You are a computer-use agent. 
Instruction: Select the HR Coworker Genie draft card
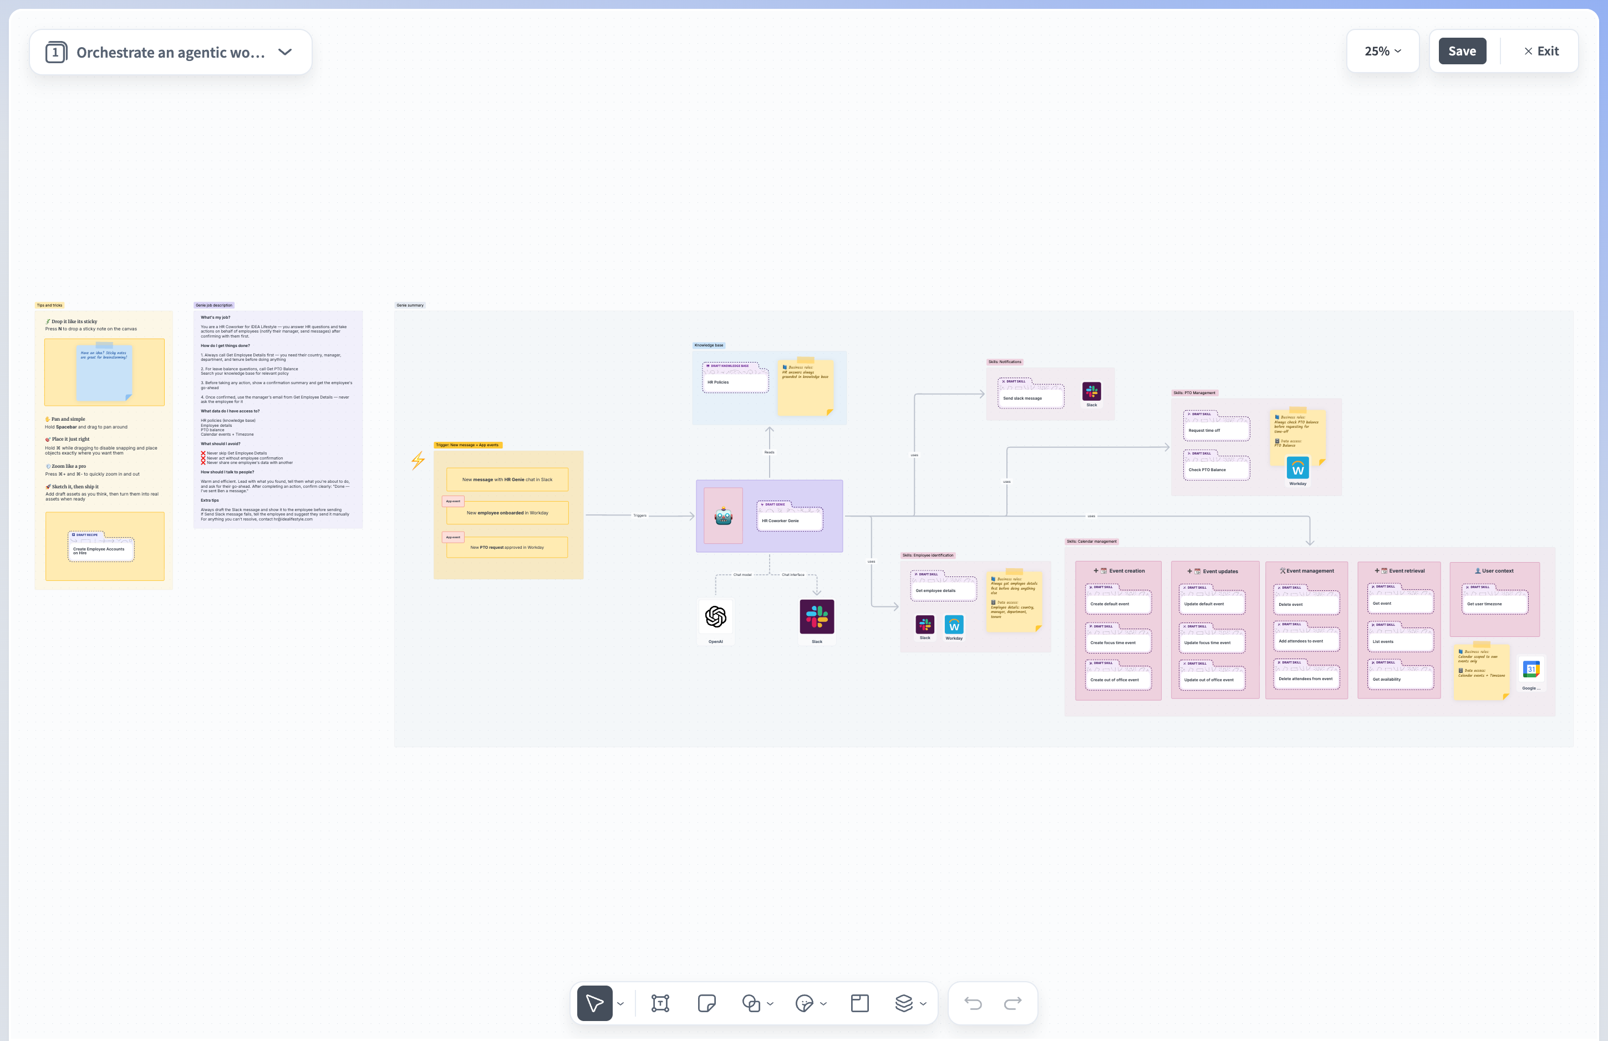tap(790, 516)
